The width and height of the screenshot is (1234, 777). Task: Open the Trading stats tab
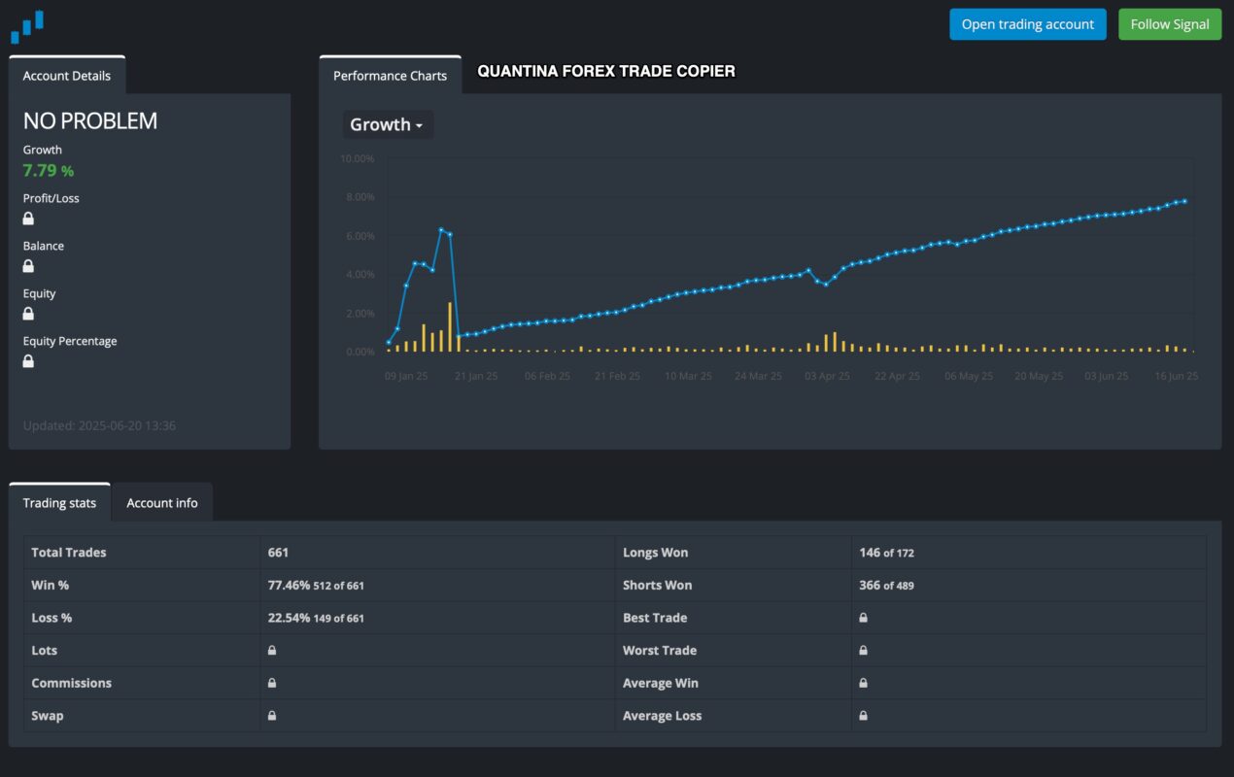tap(59, 502)
